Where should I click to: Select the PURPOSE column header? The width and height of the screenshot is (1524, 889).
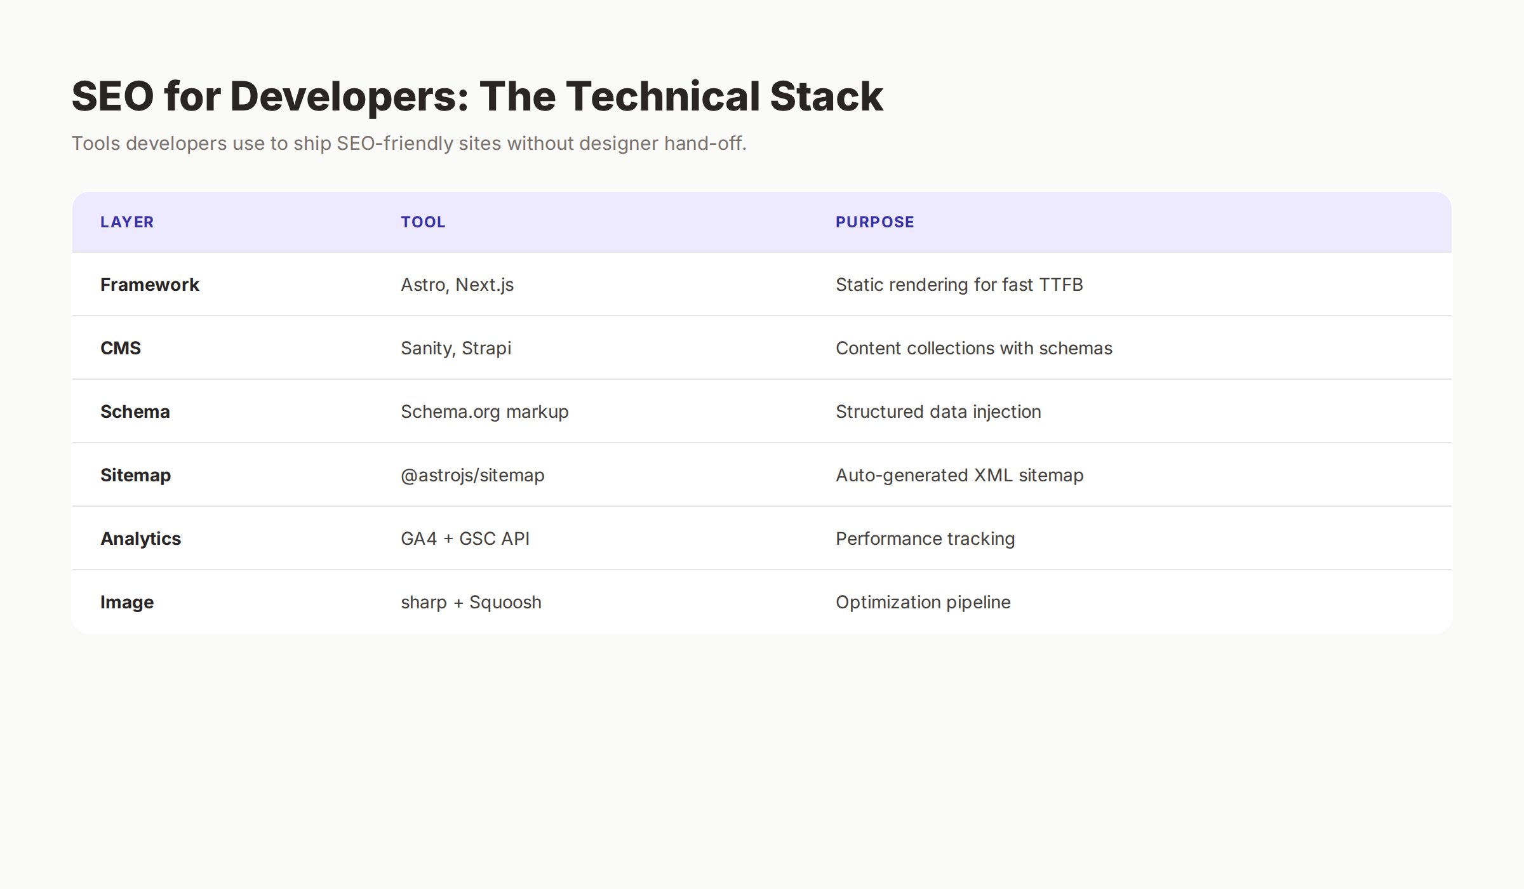[1130, 222]
